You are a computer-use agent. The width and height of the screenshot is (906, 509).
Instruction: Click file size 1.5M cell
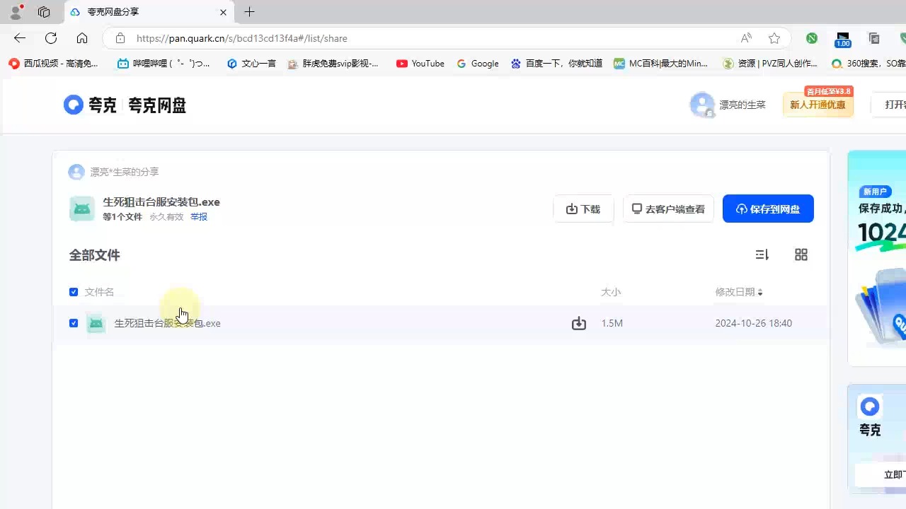[x=612, y=323]
